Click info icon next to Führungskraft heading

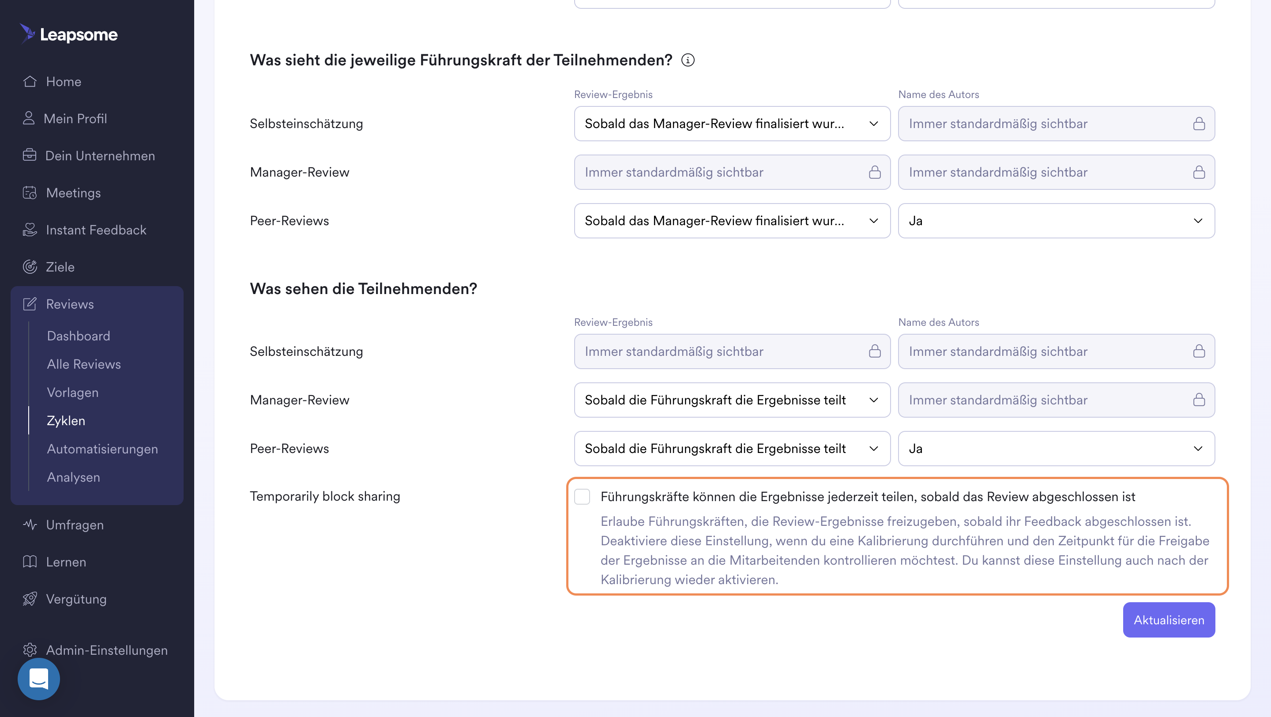(x=688, y=60)
